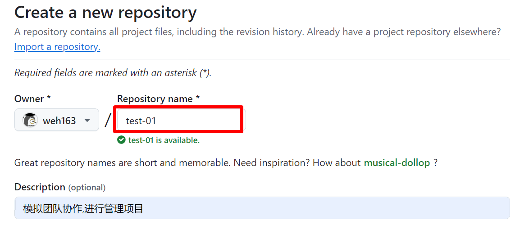Click the Required fields asterisk note
Viewport: 529px width, 225px height.
(113, 73)
